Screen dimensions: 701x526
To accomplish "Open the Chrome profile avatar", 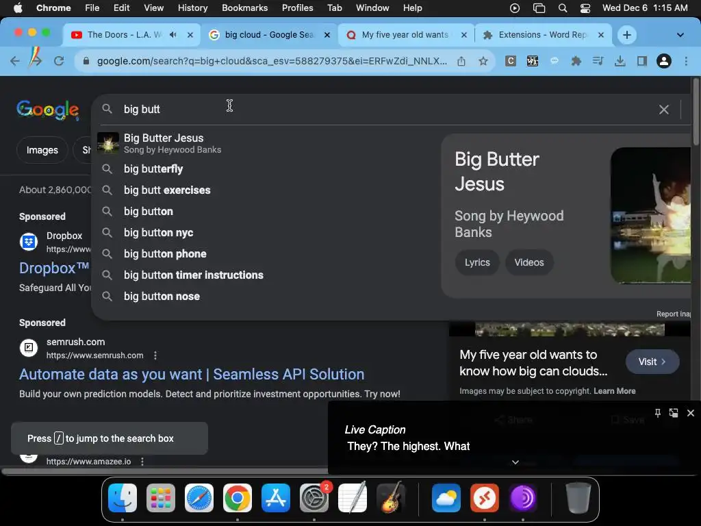I will tap(664, 61).
